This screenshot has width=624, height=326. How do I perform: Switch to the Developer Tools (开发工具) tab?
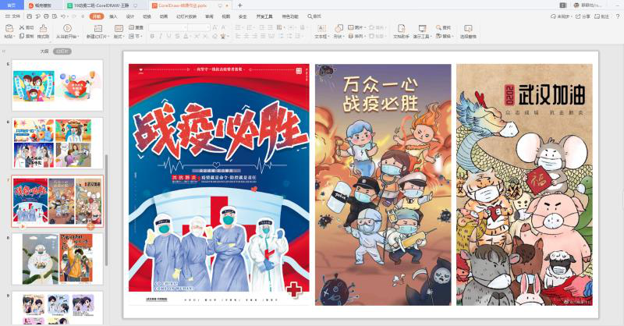tap(264, 16)
